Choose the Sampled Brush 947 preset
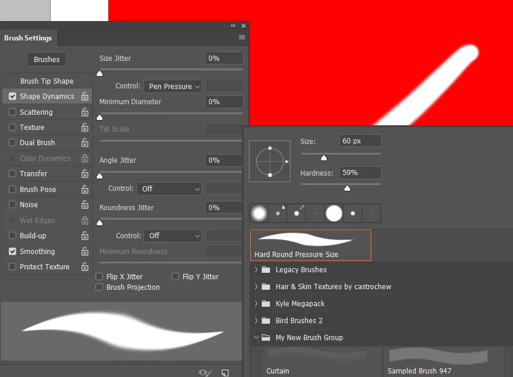The image size is (513, 377). coord(443,361)
